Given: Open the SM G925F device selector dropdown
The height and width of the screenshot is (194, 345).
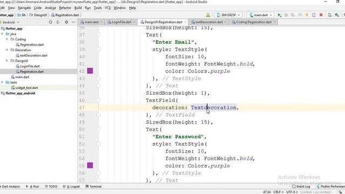Looking at the screenshot, I should tap(229, 15).
